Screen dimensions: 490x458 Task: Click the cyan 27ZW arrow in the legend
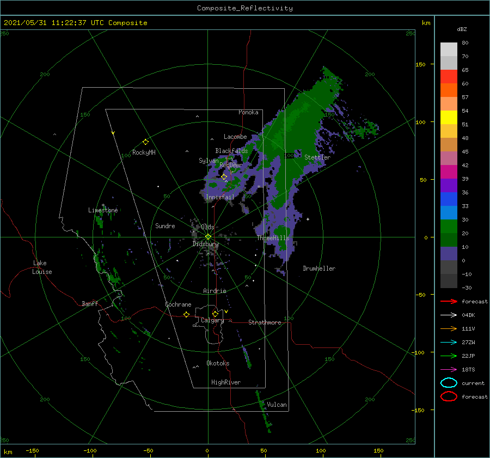click(449, 343)
